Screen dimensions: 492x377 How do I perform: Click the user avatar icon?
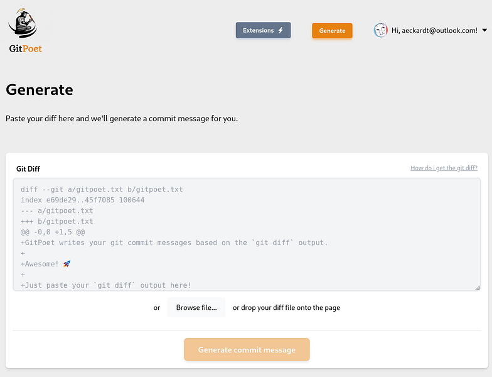click(x=381, y=30)
